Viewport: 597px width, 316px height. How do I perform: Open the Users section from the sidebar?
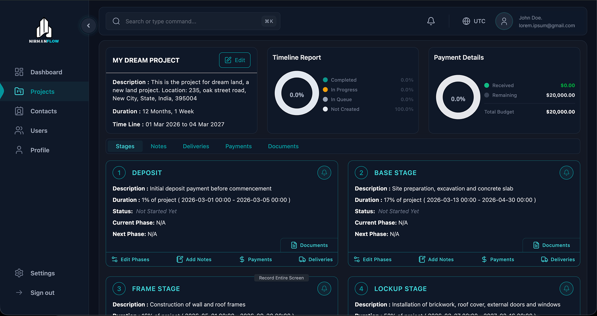[39, 130]
